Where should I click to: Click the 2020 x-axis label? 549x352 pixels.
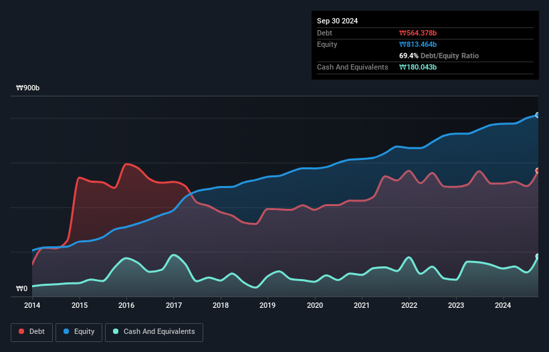point(315,305)
